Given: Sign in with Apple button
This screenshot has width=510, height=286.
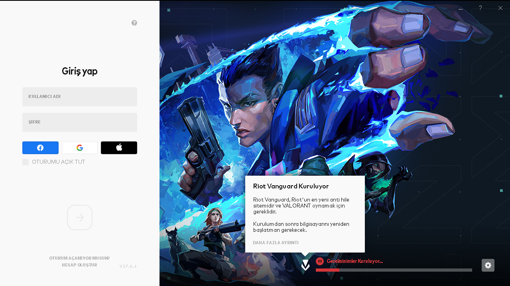Looking at the screenshot, I should tap(119, 148).
